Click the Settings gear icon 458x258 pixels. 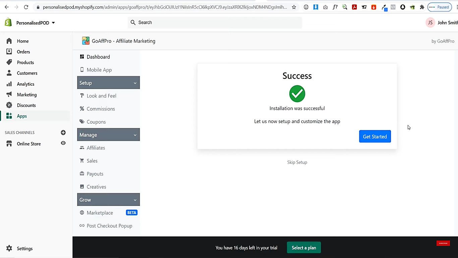click(x=9, y=248)
